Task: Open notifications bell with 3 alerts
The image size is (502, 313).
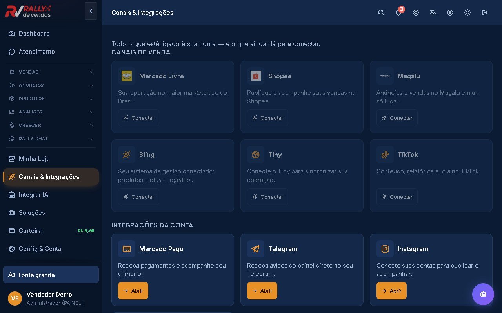Action: [x=398, y=13]
